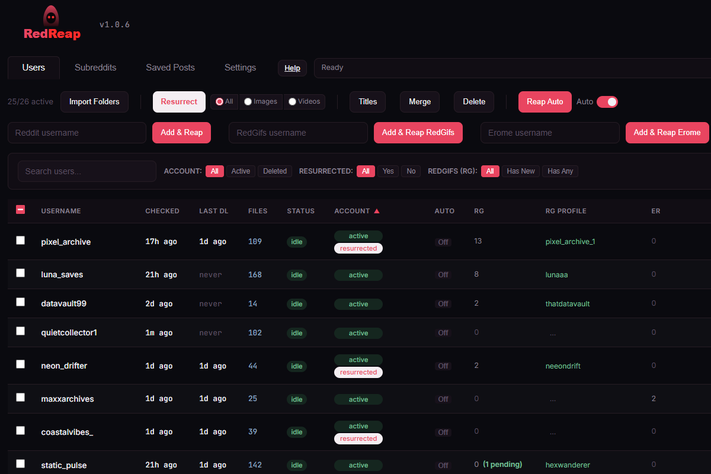Viewport: 711px width, 474px height.
Task: Click the select-all checkbox in table header
Action: tap(20, 209)
